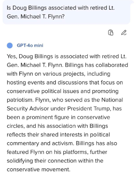136x177 pixels.
Task: Click the opening 'Yes, Doug Billings' text
Action: pos(30,56)
